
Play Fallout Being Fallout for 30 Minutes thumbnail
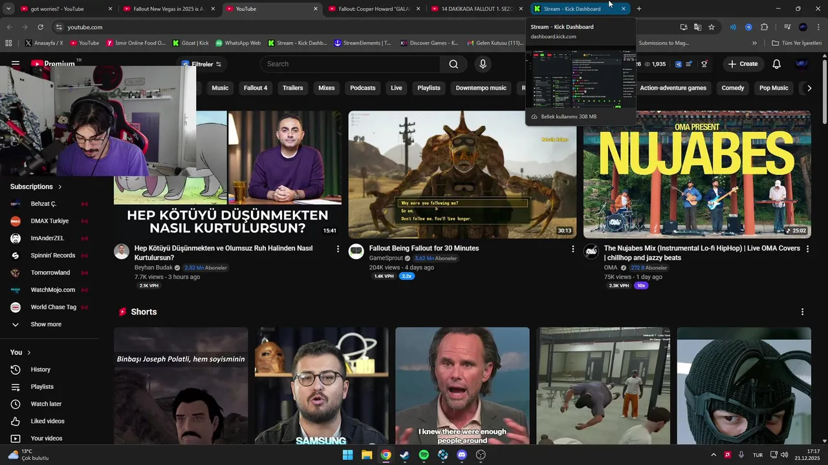[x=463, y=174]
